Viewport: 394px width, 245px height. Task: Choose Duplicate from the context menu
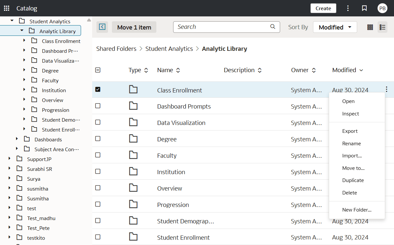click(353, 180)
